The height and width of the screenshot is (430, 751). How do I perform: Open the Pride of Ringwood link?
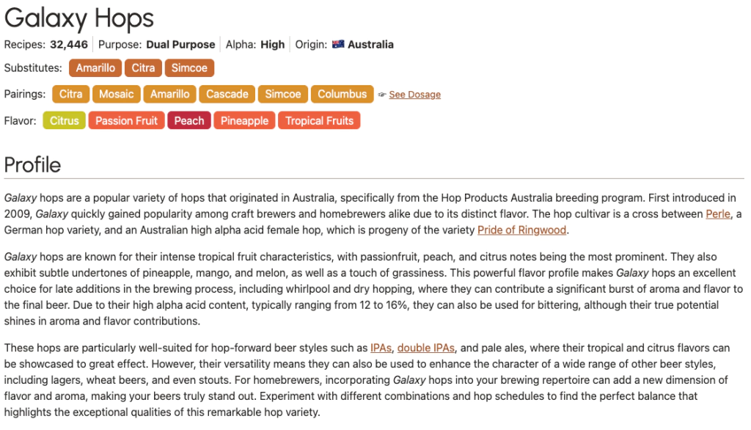(x=521, y=230)
